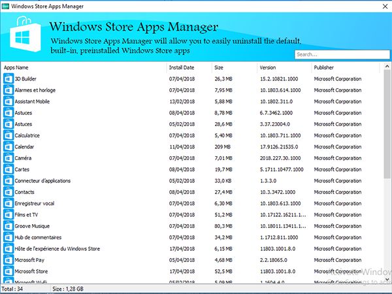This screenshot has width=392, height=294.
Task: Click Total : 34 in status bar
Action: (x=12, y=289)
